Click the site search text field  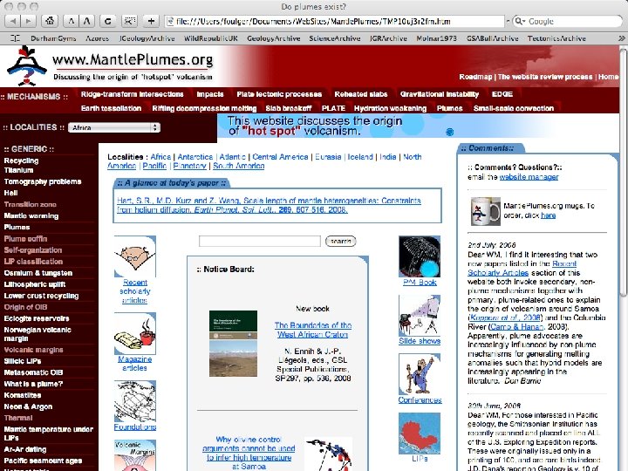[260, 241]
